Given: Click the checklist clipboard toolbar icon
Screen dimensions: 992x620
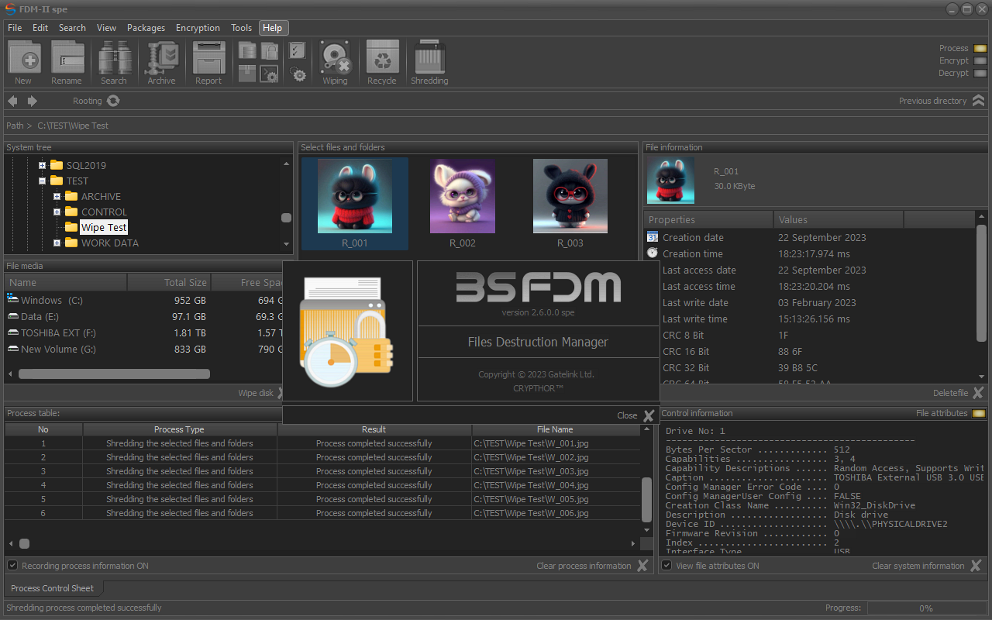Looking at the screenshot, I should coord(298,51).
